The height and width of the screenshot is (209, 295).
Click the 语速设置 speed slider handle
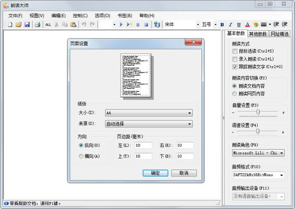[258, 131]
